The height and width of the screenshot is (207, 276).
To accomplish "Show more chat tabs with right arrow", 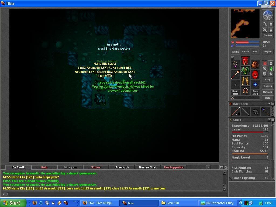I will coord(208,167).
